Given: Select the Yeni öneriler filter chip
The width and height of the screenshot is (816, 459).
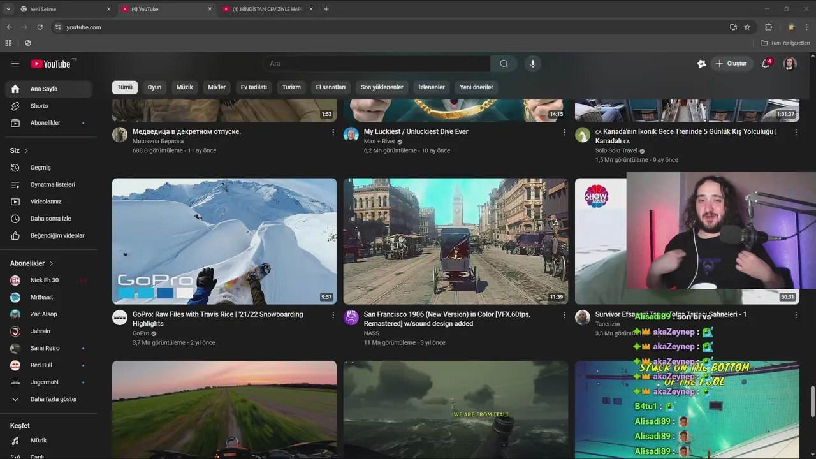Looking at the screenshot, I should 476,87.
